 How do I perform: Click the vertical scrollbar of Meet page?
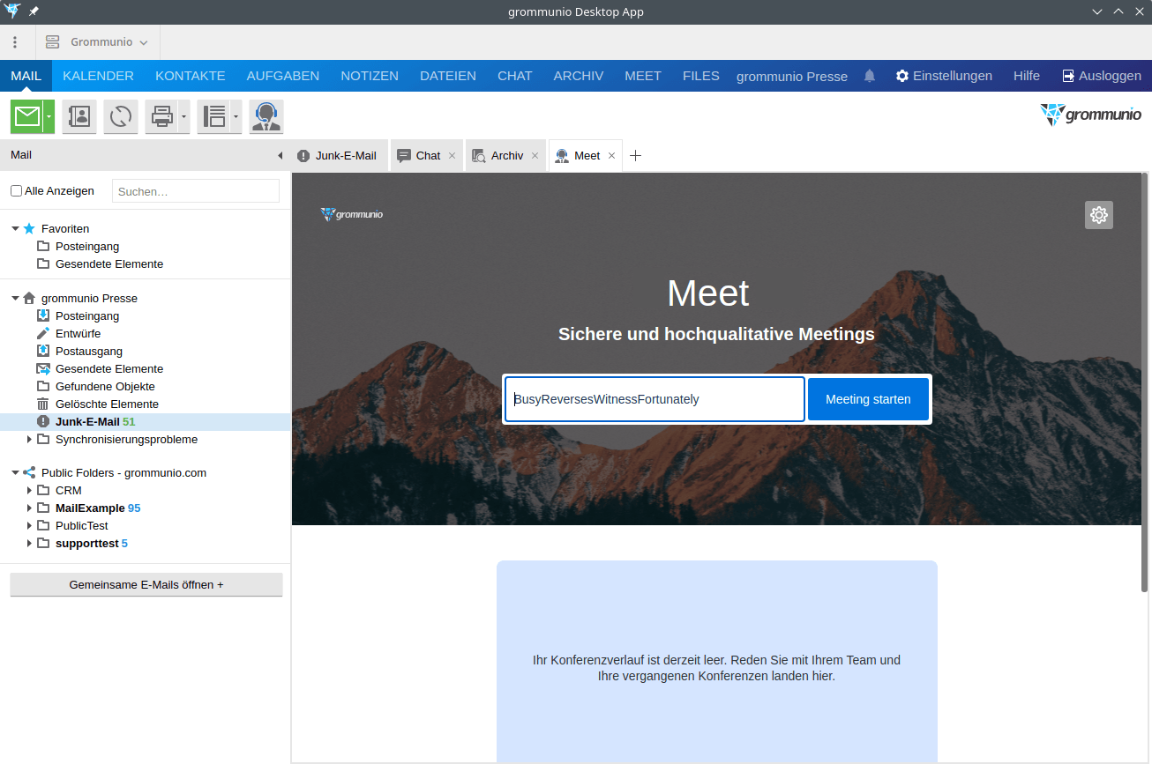[1145, 383]
